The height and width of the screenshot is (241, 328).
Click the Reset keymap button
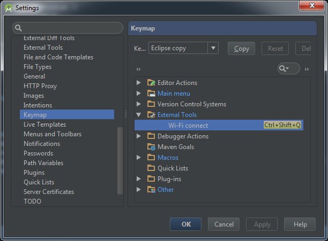tap(275, 49)
